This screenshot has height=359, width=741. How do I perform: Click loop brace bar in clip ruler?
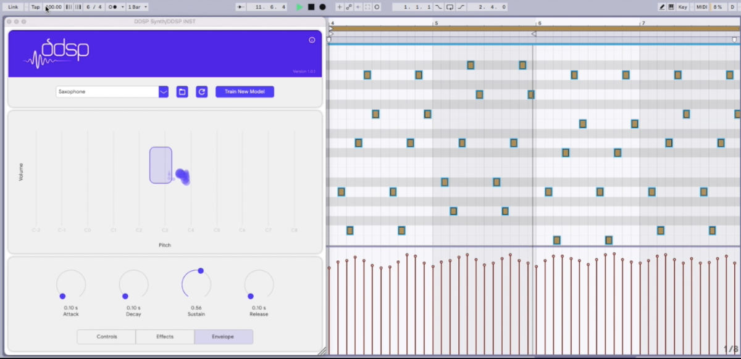click(535, 28)
